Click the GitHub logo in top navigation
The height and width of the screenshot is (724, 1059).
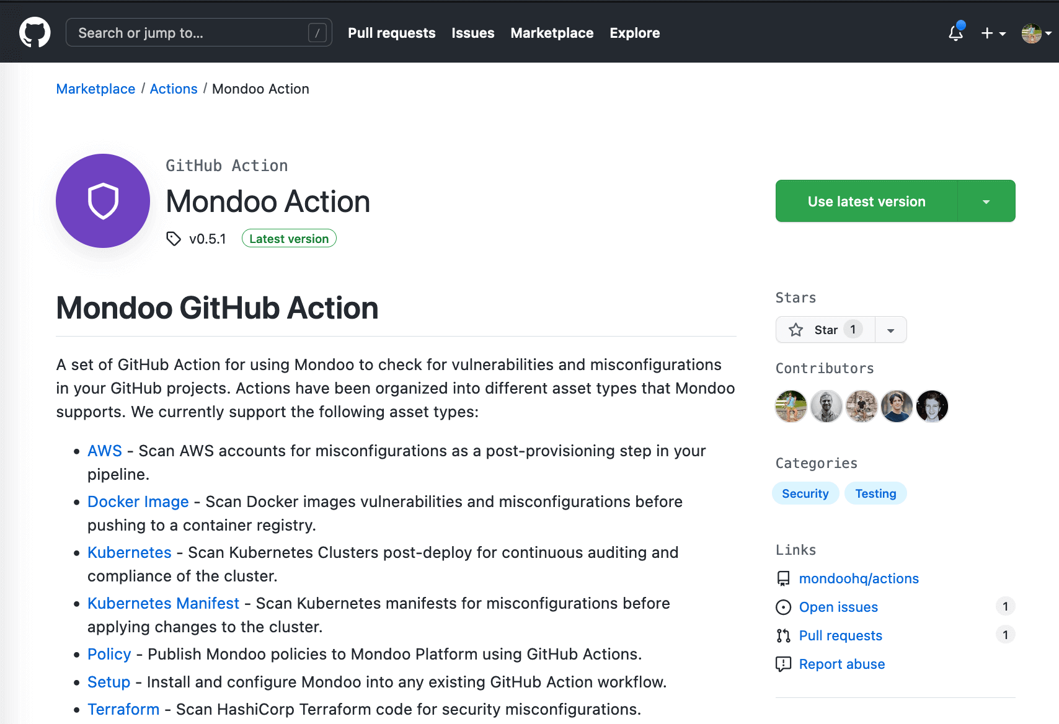[35, 32]
